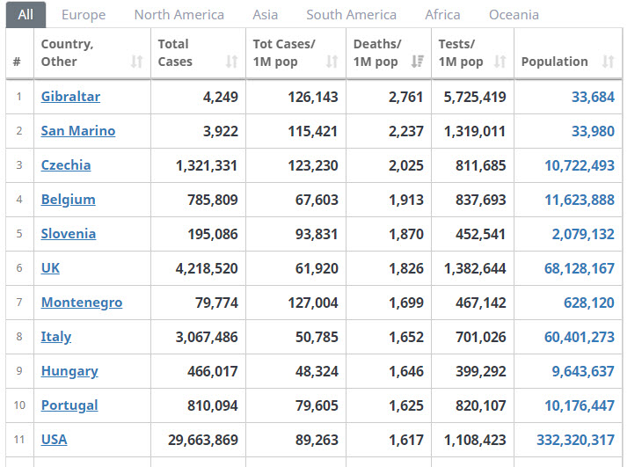
Task: Open the Czechia country link
Action: [x=65, y=165]
